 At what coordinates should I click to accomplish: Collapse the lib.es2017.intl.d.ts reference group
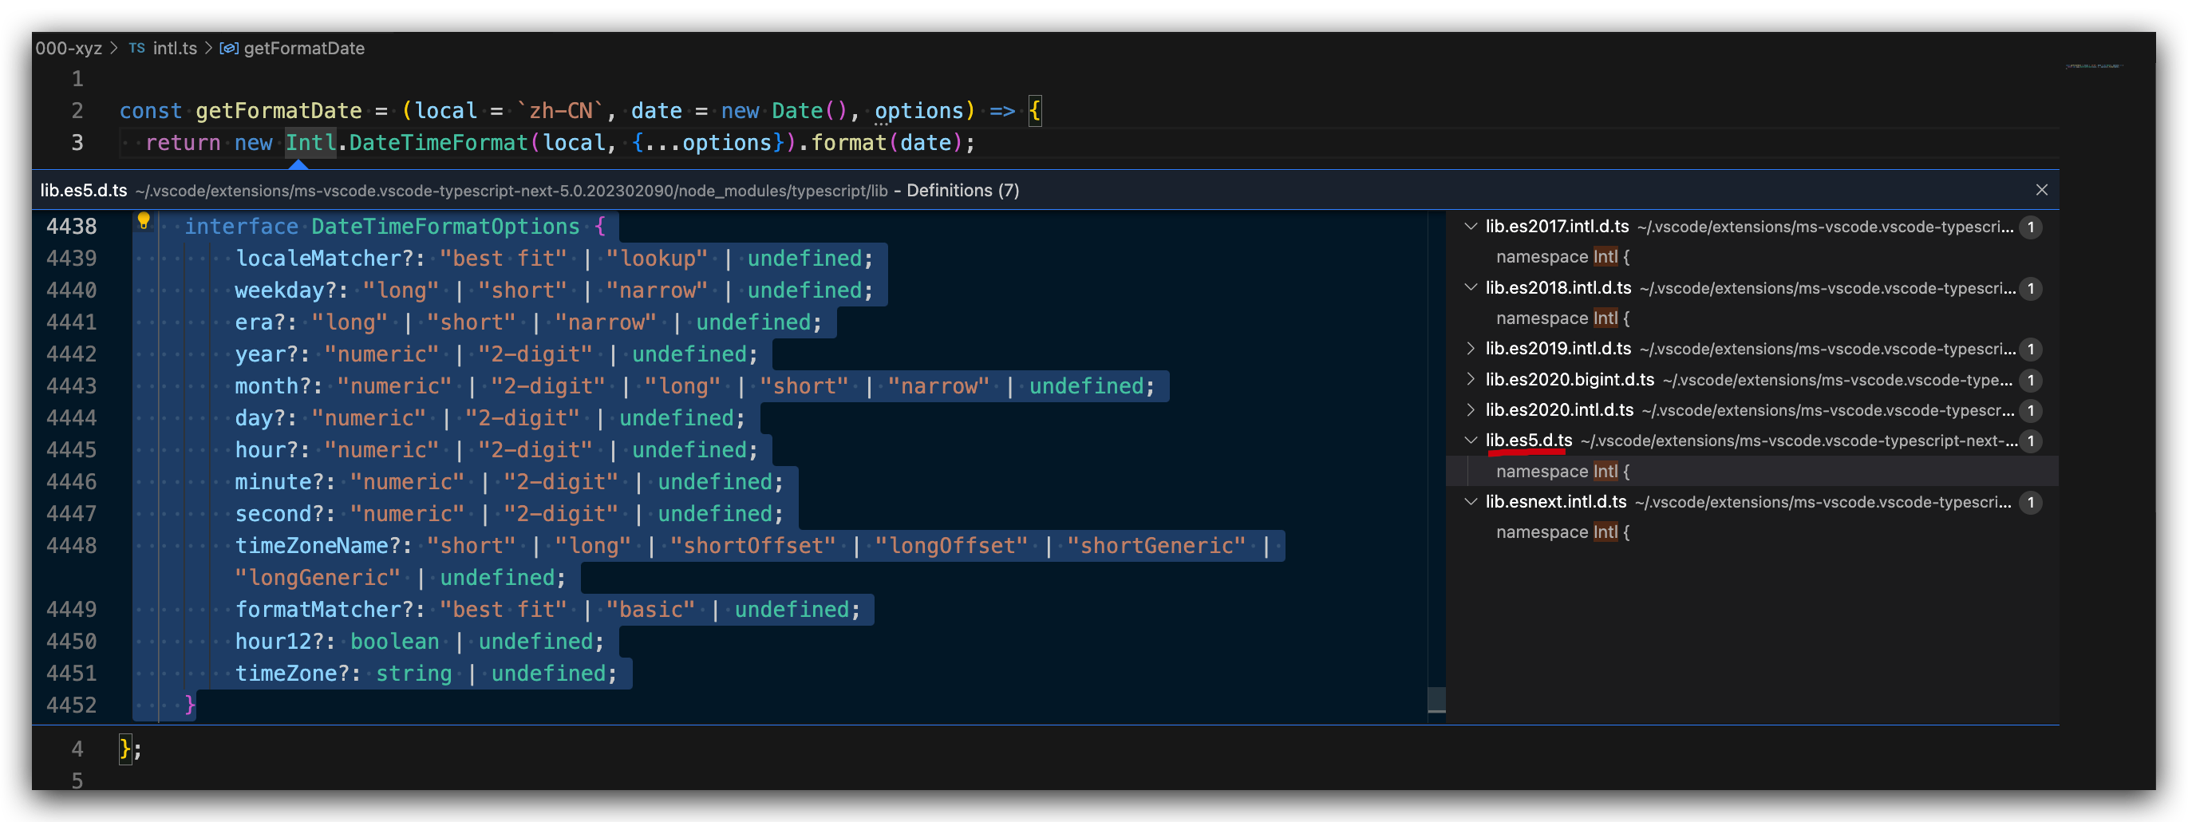click(x=1471, y=226)
